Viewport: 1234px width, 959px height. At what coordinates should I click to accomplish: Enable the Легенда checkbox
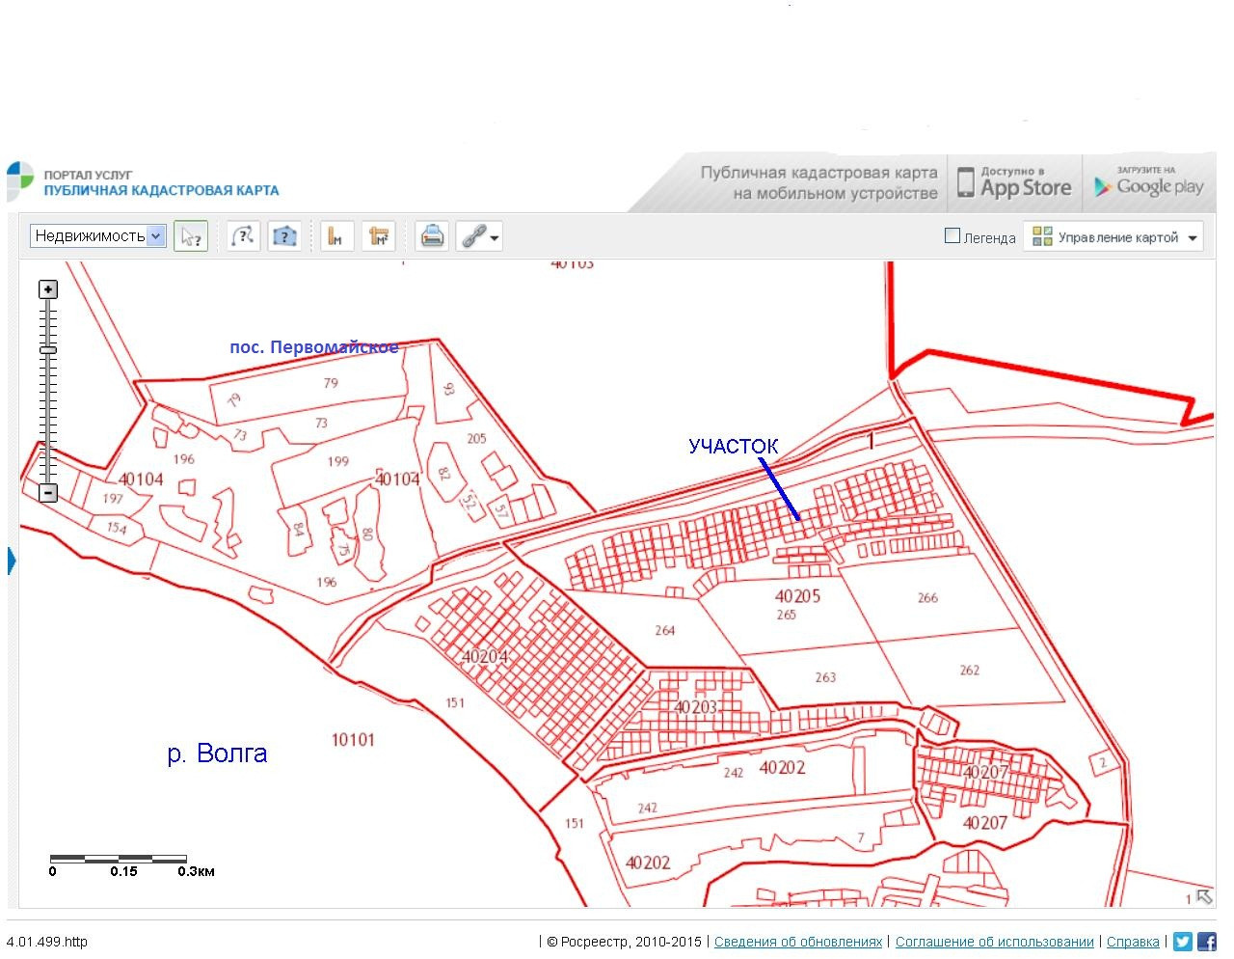point(952,235)
